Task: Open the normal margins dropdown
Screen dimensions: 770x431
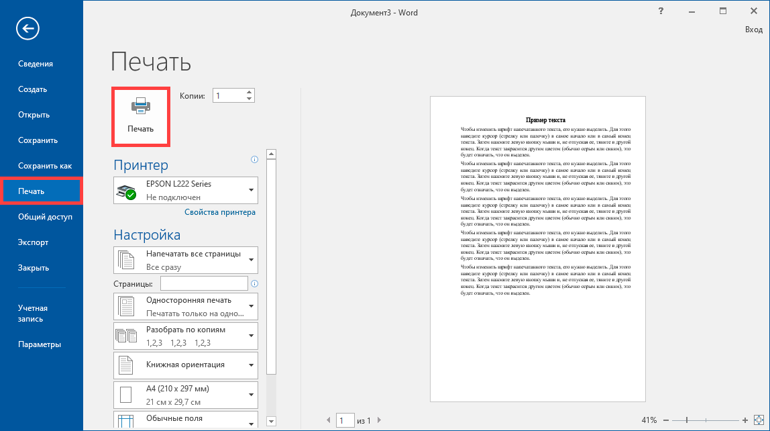Action: click(186, 419)
